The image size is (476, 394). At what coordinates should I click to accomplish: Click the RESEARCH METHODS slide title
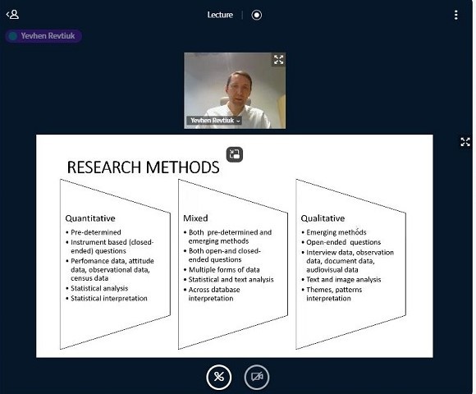point(143,167)
